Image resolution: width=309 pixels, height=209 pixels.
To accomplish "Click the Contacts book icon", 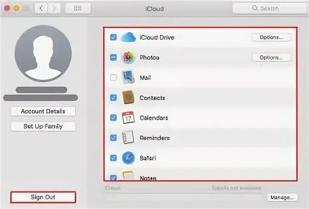I will (128, 97).
